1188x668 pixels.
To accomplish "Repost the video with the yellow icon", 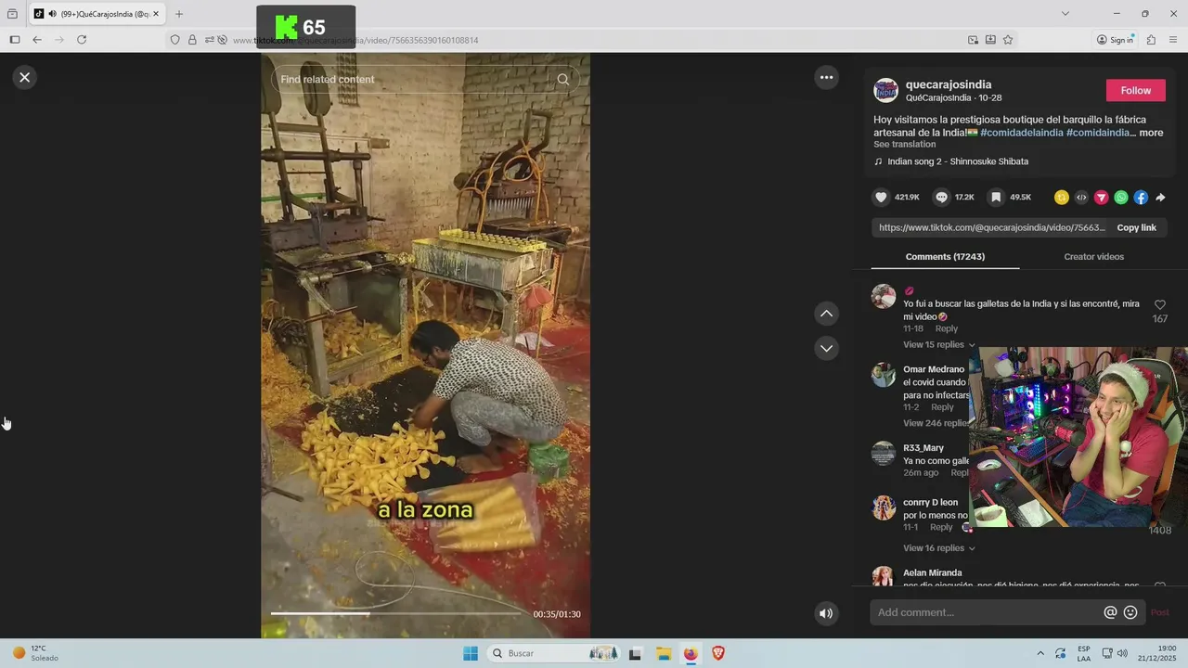I will pyautogui.click(x=1062, y=198).
